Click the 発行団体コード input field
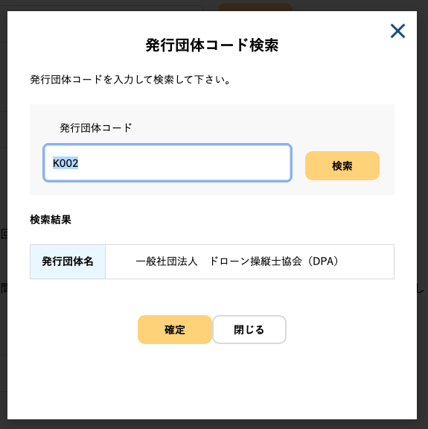 point(167,163)
